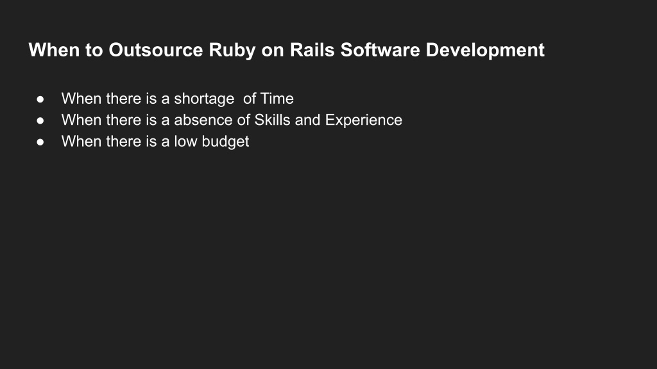657x369 pixels.
Task: Click the word 'Development' in the title
Action: point(485,51)
